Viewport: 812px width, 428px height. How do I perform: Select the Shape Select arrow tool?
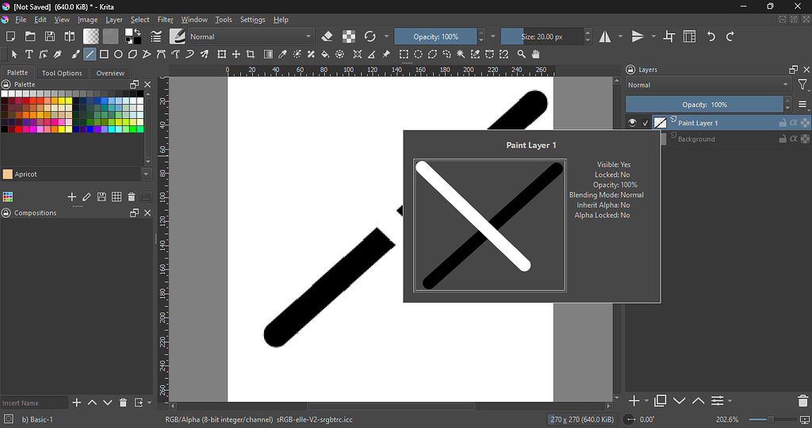(x=14, y=54)
